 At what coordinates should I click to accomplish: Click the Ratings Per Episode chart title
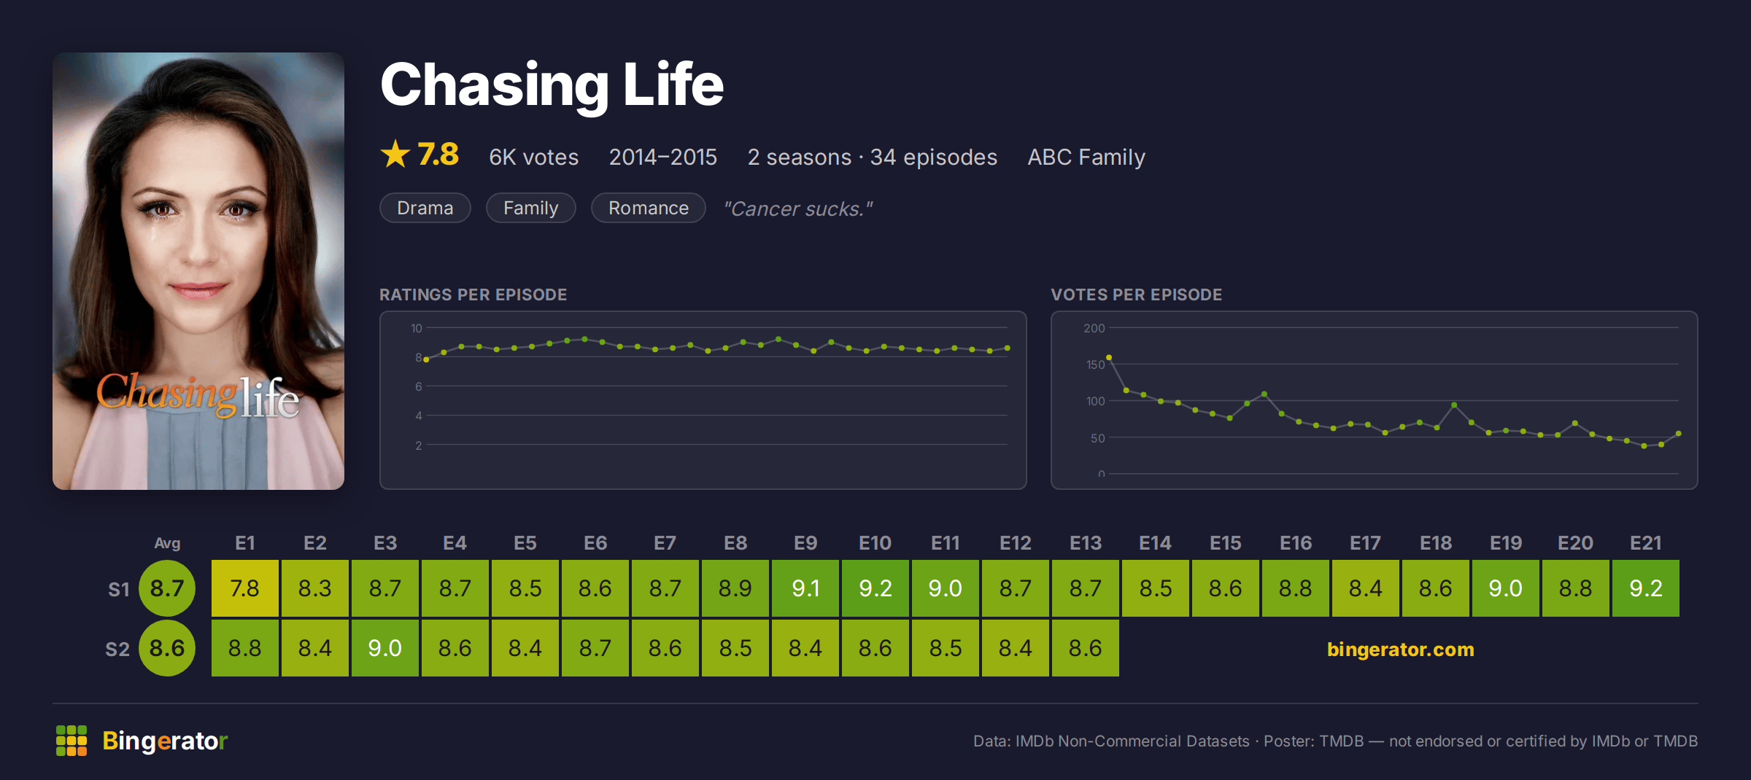coord(473,295)
